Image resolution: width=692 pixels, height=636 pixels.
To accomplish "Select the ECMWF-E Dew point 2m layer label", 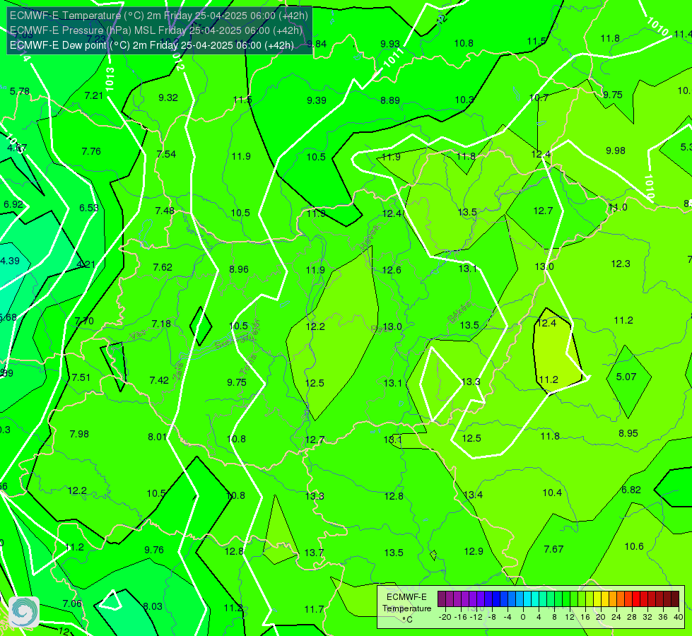I will pos(152,45).
